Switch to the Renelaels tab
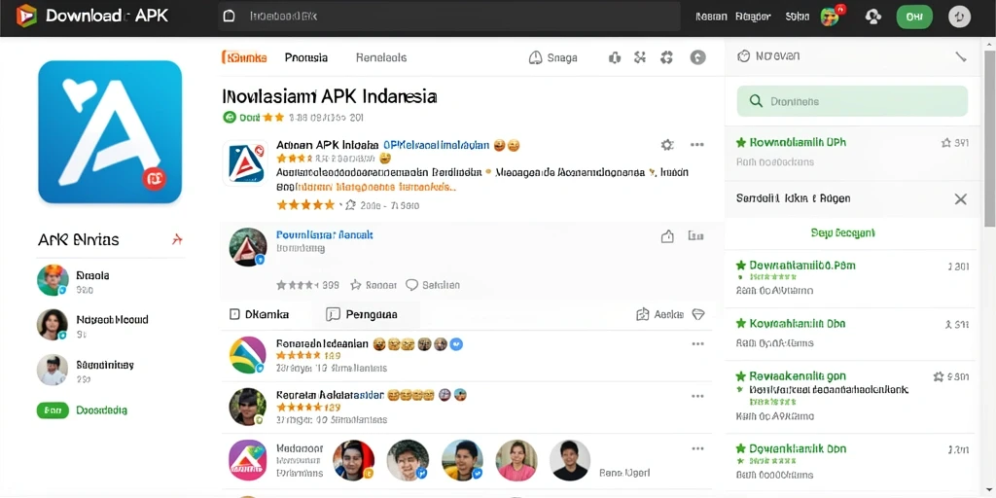The image size is (996, 498). tap(381, 57)
